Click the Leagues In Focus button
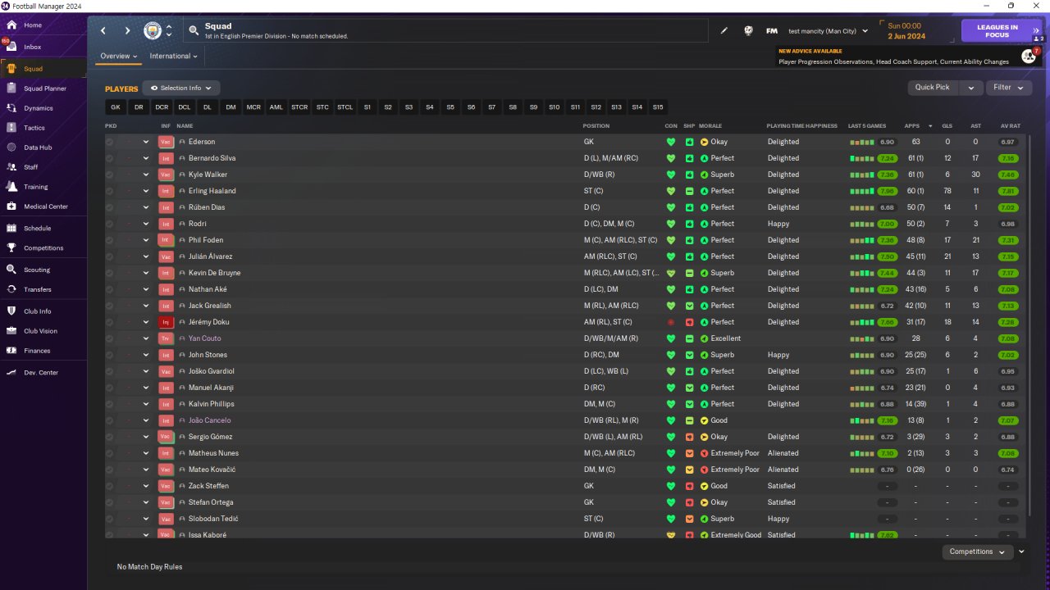Viewport: 1050px width, 590px height. [997, 31]
